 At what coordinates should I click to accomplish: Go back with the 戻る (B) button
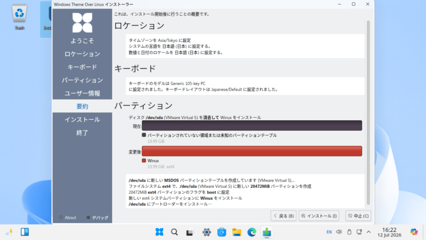[283, 216]
